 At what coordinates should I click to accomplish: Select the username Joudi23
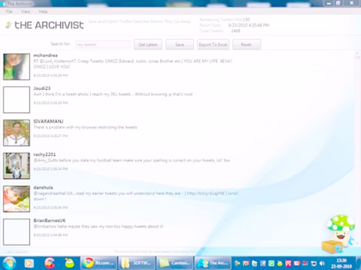tap(42, 88)
